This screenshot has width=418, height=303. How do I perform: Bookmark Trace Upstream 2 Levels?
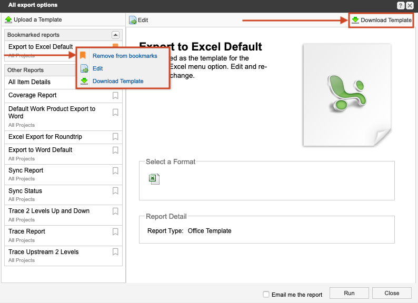pos(115,252)
